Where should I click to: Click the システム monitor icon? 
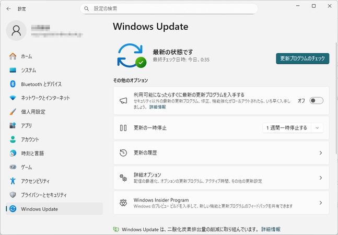point(13,70)
